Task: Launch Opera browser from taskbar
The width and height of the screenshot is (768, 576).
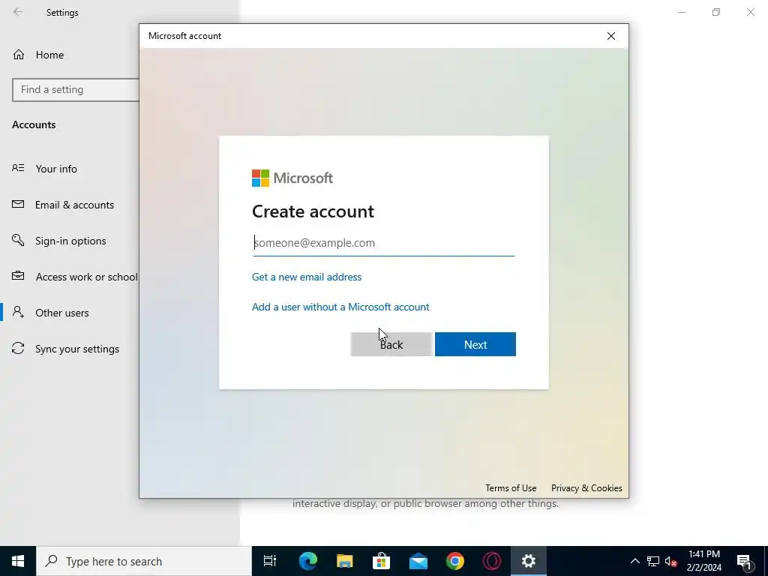Action: [x=492, y=561]
